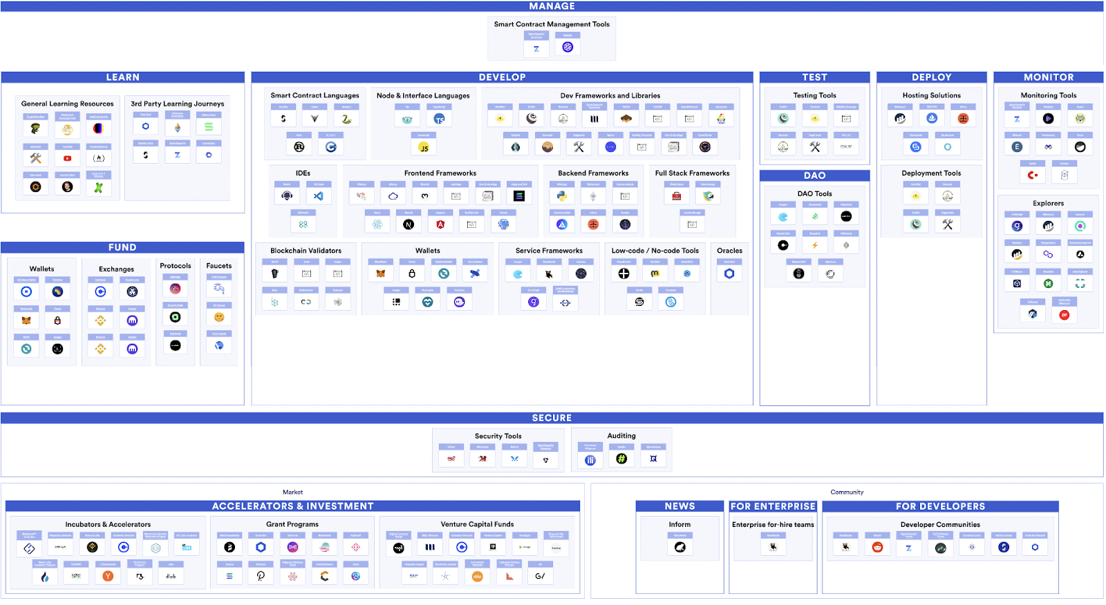Select the Blockchain Validators label
Image resolution: width=1106 pixels, height=605 pixels.
(x=306, y=251)
